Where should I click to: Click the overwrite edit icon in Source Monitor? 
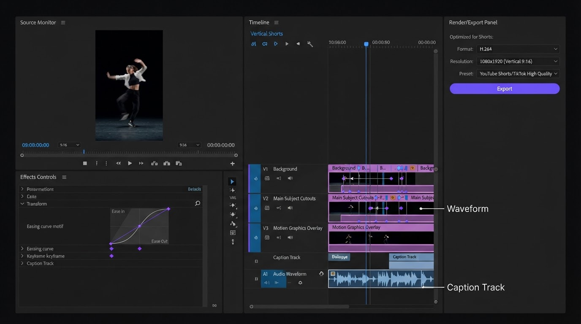pyautogui.click(x=166, y=163)
